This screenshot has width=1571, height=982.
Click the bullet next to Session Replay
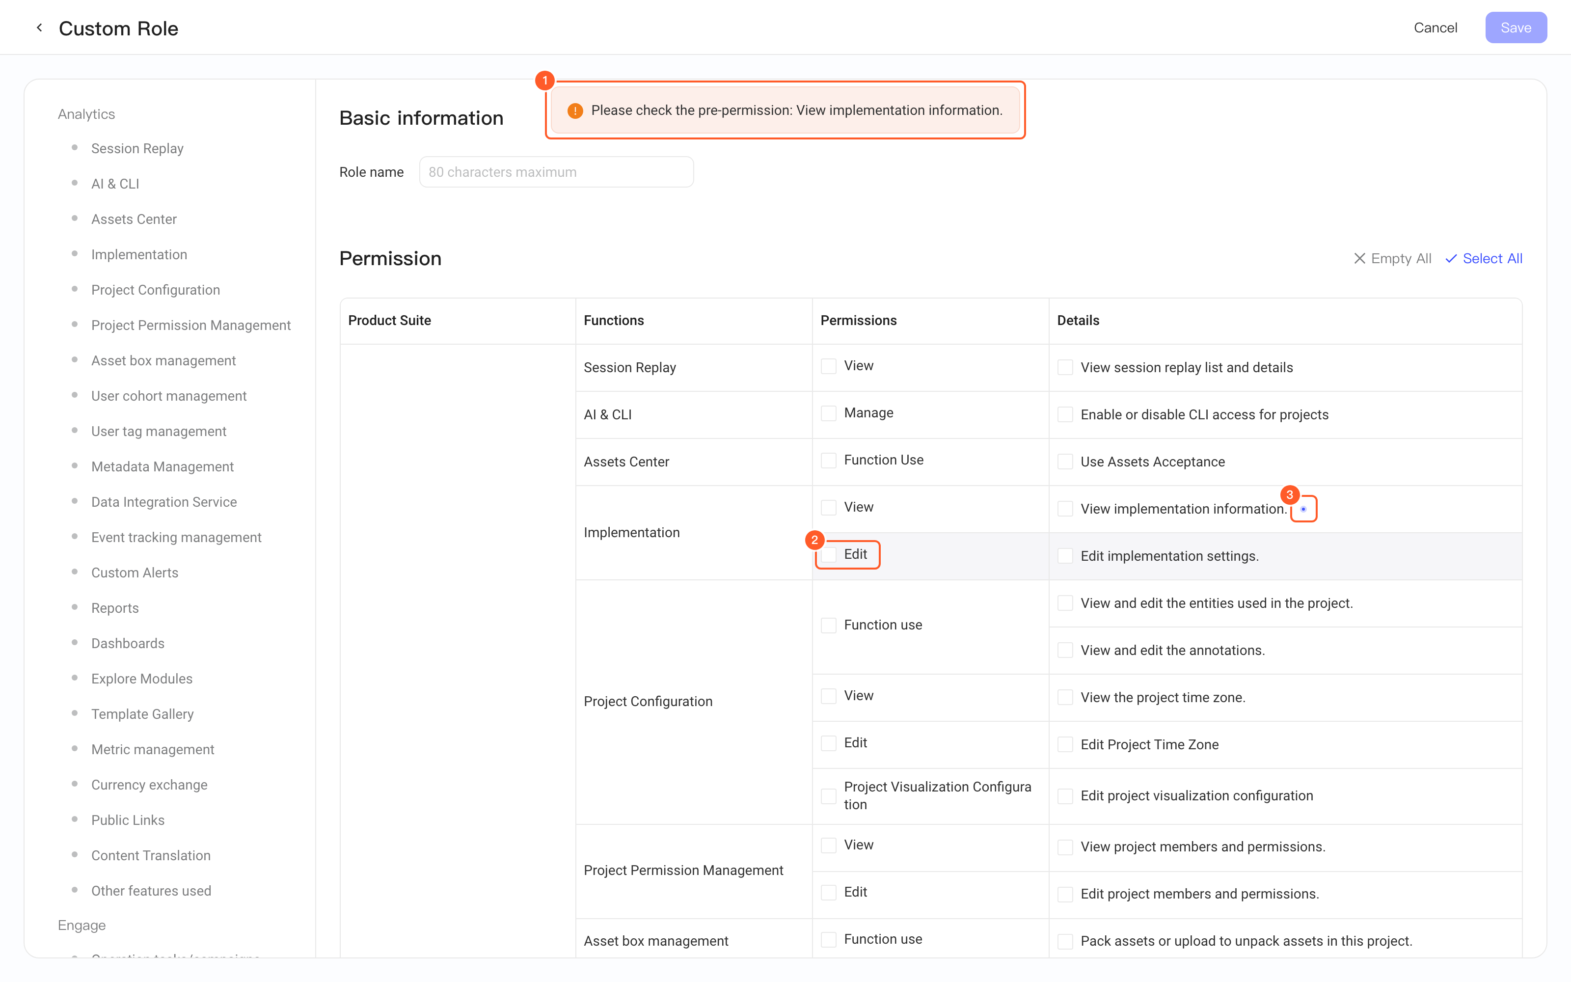point(75,148)
